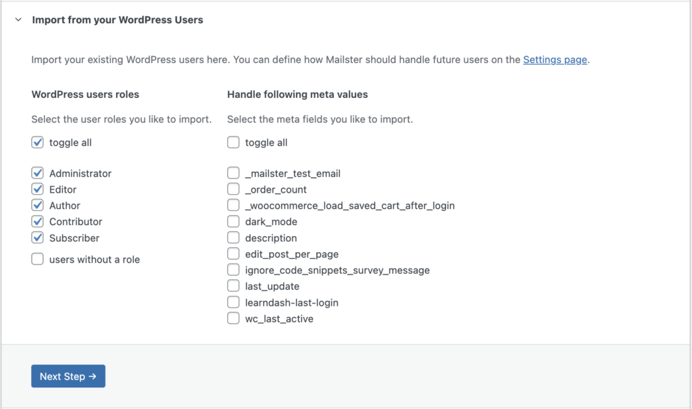Deselect the Contributor role checkbox
This screenshot has height=409, width=692.
coord(38,222)
